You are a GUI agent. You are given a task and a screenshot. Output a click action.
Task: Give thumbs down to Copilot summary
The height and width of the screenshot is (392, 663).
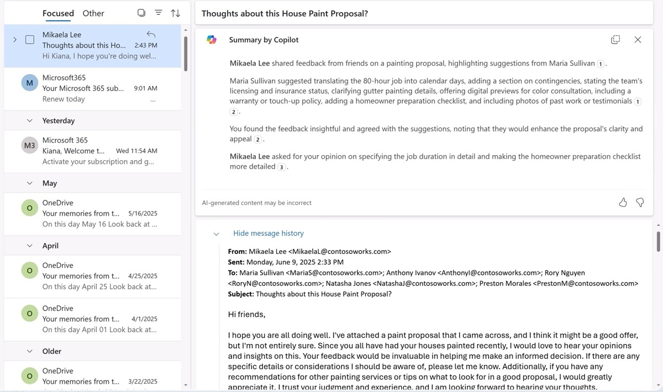tap(640, 203)
